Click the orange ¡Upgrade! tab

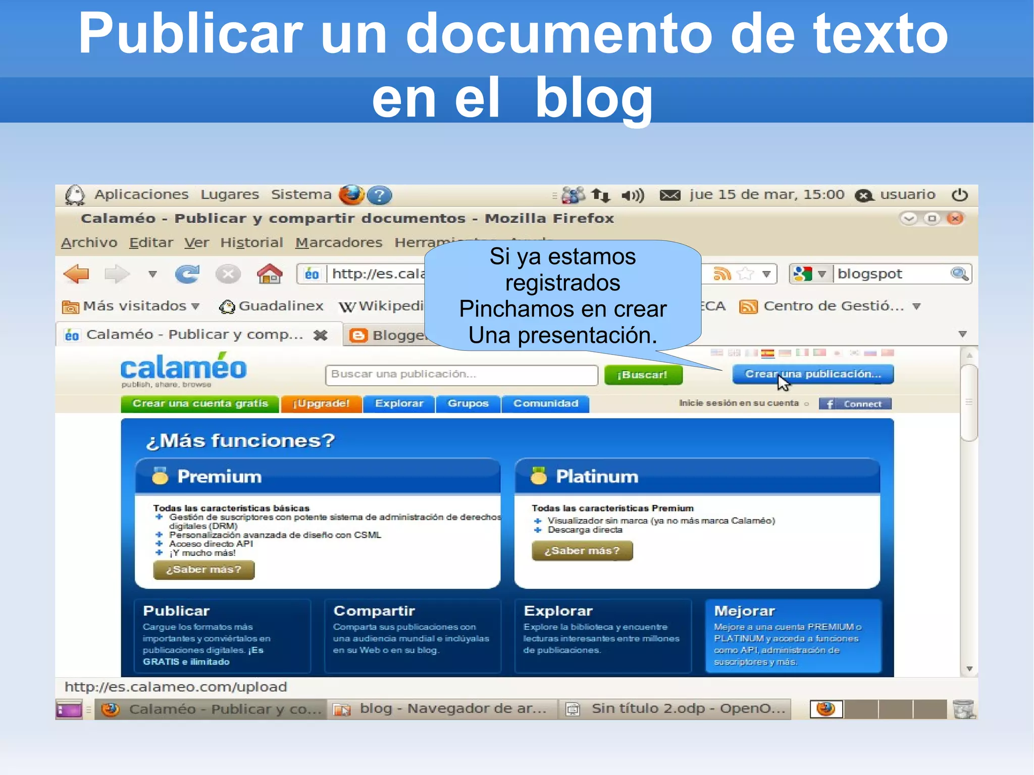[x=321, y=403]
